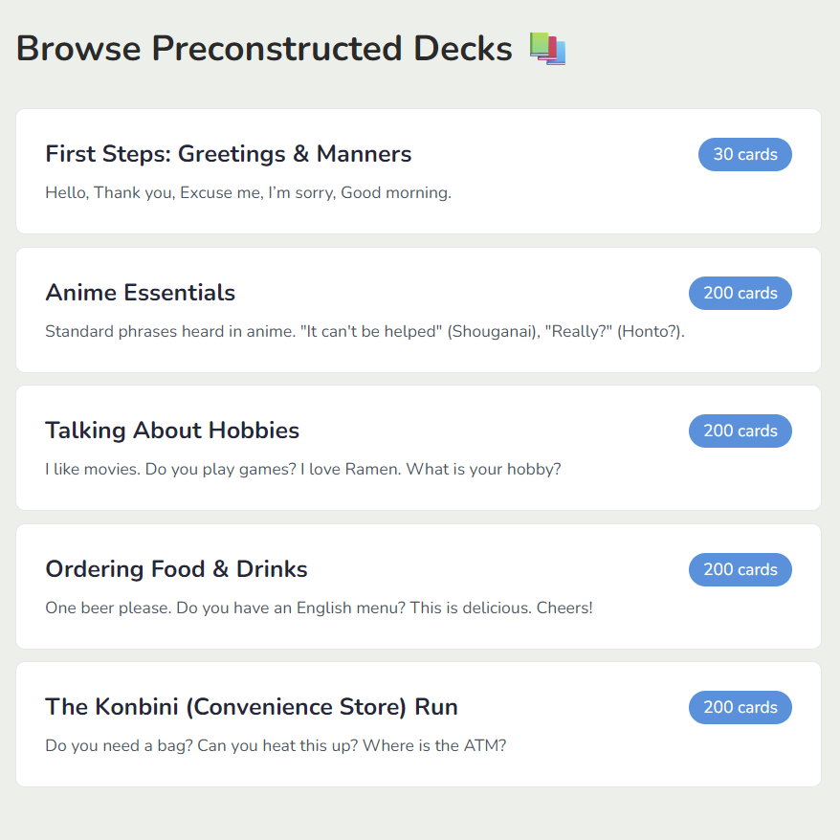Select the "What is your hobby?" description

[302, 470]
